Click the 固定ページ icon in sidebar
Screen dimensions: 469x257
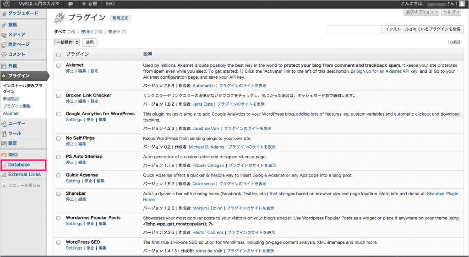pyautogui.click(x=4, y=45)
